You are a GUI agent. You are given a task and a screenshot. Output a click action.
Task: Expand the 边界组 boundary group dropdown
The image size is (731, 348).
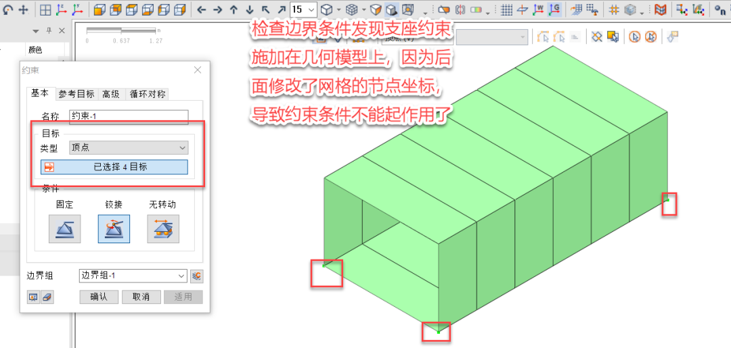[x=133, y=276]
